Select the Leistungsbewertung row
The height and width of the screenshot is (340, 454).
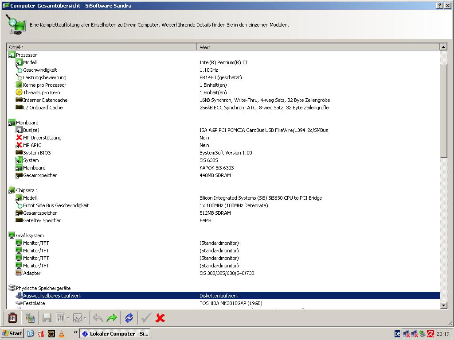(223, 77)
